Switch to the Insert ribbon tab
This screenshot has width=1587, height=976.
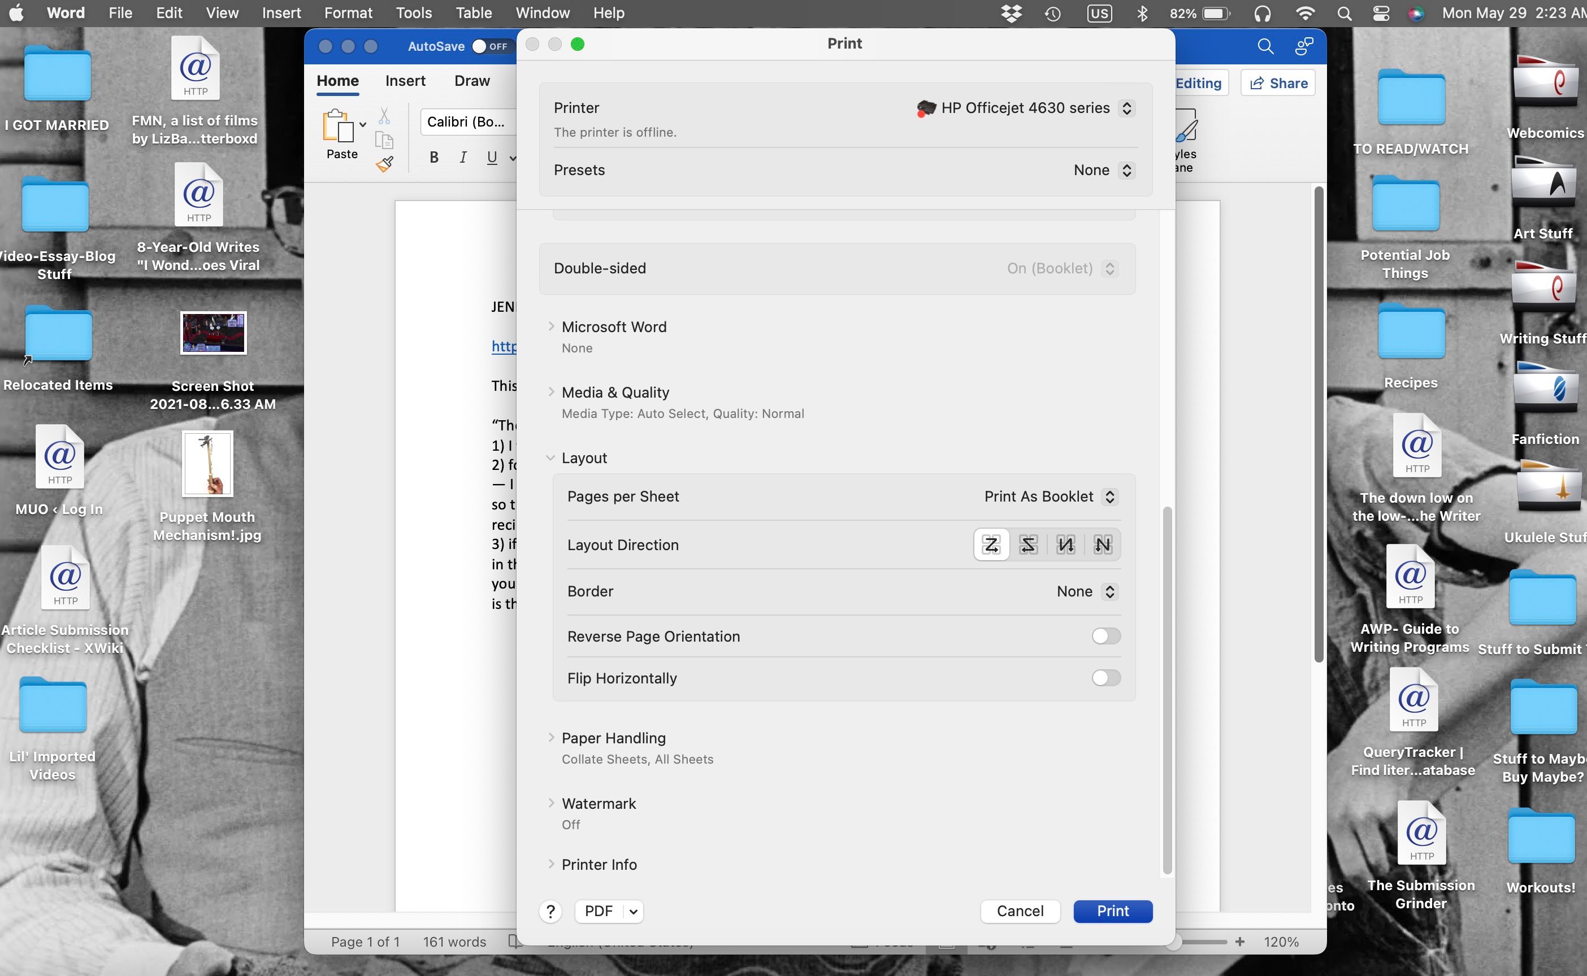tap(405, 81)
